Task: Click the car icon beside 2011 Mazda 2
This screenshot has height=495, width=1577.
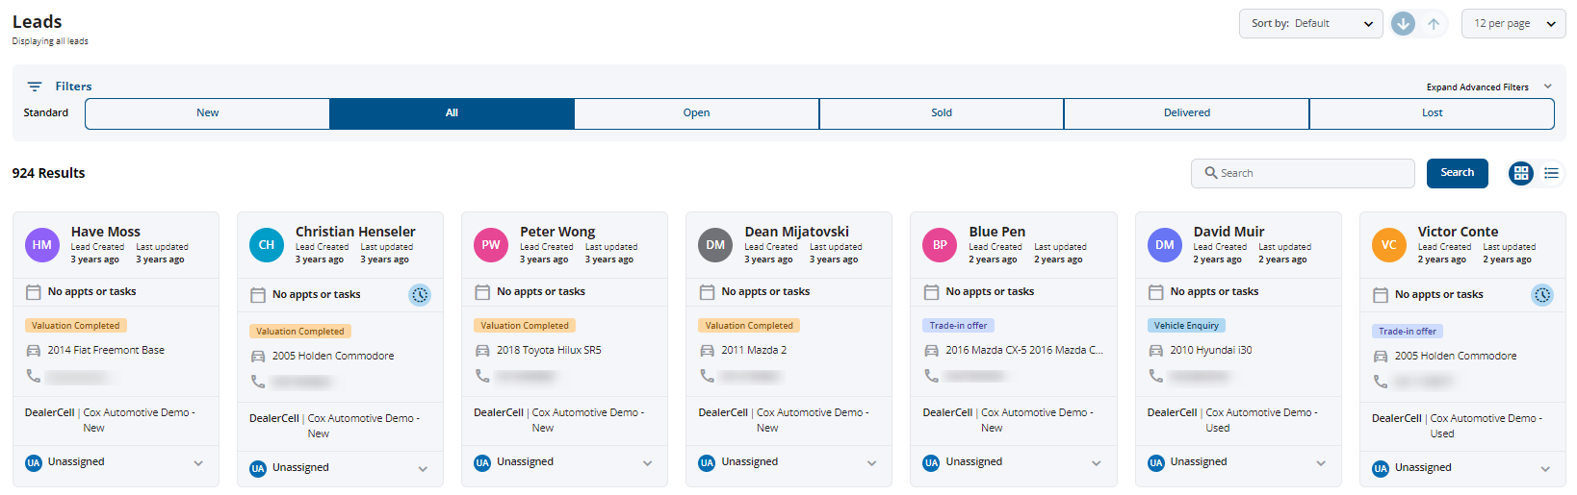Action: point(707,351)
